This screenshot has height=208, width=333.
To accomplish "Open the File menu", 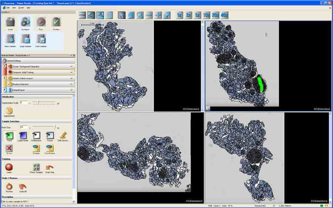I will (8, 8).
